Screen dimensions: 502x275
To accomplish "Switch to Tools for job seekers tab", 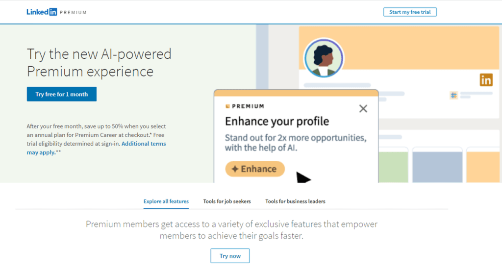I will point(227,201).
